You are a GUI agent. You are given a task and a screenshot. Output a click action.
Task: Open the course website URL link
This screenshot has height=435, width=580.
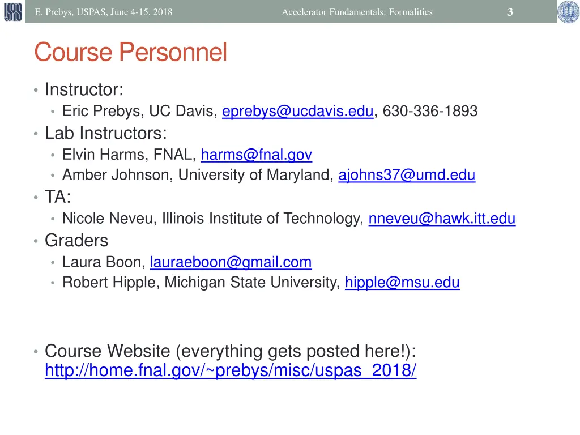point(231,370)
